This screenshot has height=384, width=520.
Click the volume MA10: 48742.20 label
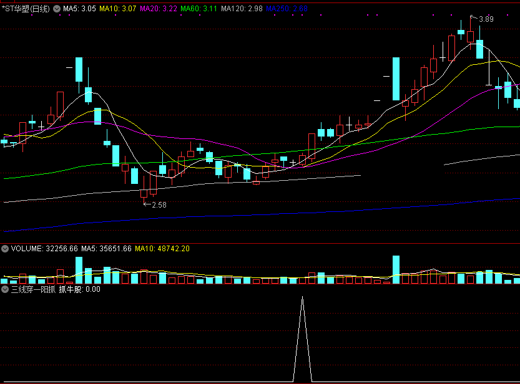[x=162, y=249]
